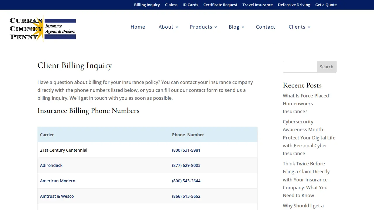Click American Modern phone (800) 543-2644
Viewport: 374px width, 210px height.
[186, 181]
